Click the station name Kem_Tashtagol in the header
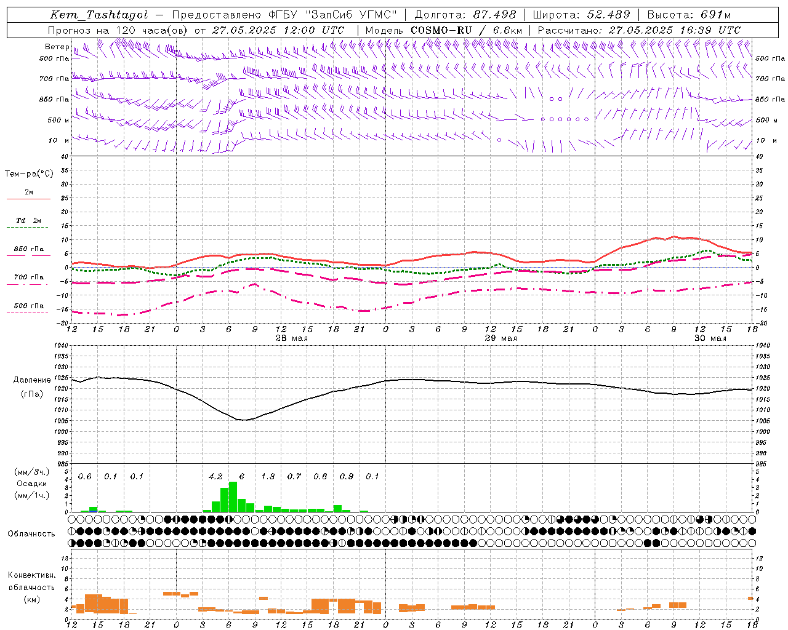The width and height of the screenshot is (788, 630). [x=98, y=15]
